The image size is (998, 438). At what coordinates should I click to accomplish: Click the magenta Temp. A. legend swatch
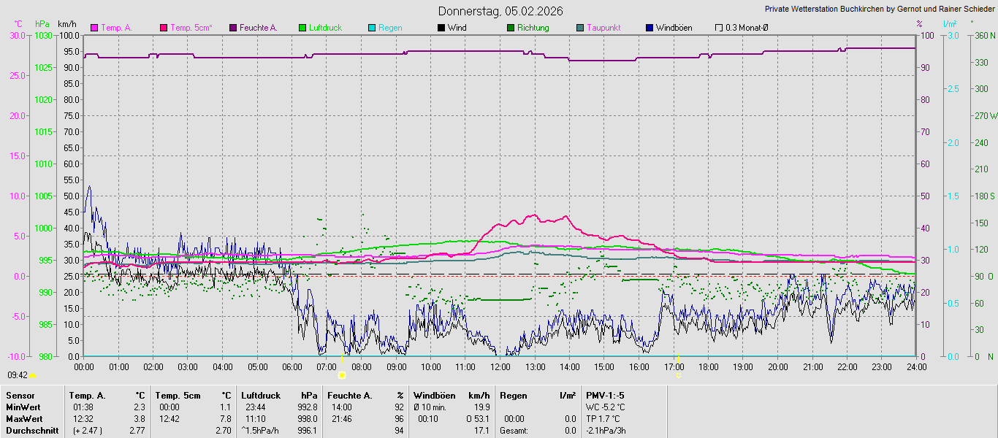click(94, 28)
